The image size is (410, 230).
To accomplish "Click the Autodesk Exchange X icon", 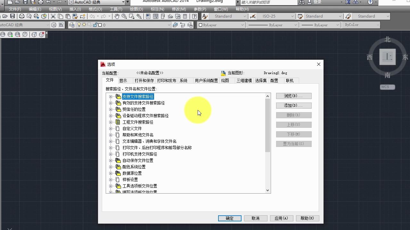I will click(x=348, y=2).
